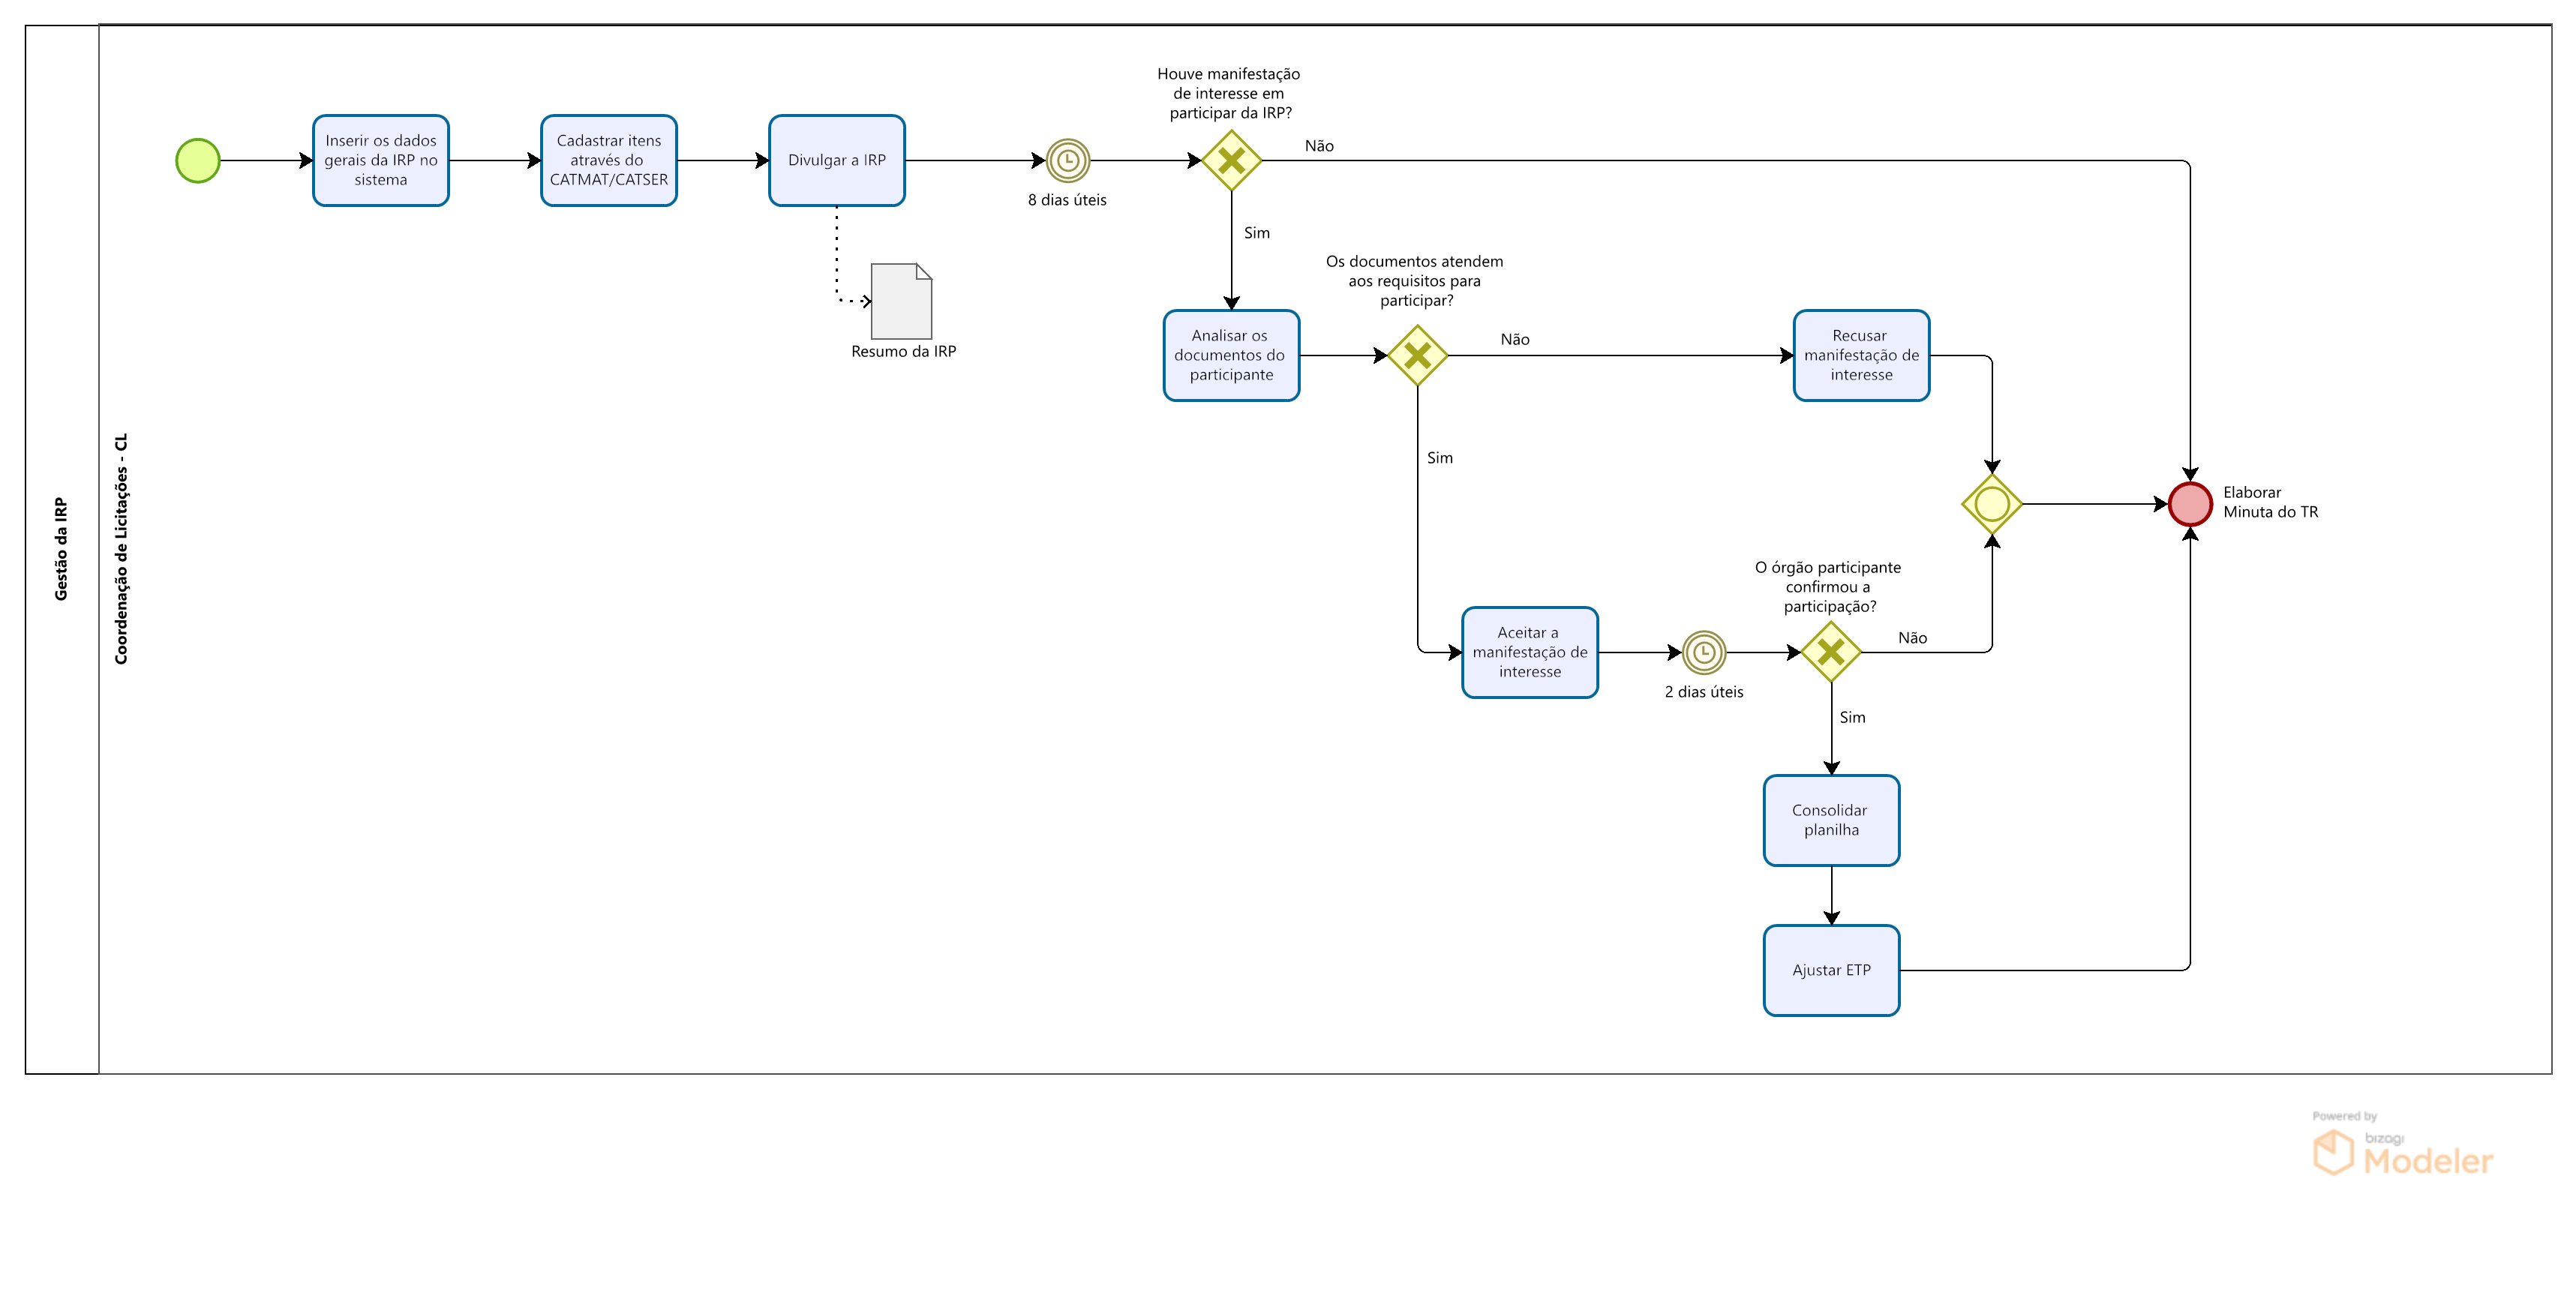The height and width of the screenshot is (1293, 2576).
Task: Click Analisar os documentos do participante task
Action: (x=1231, y=356)
